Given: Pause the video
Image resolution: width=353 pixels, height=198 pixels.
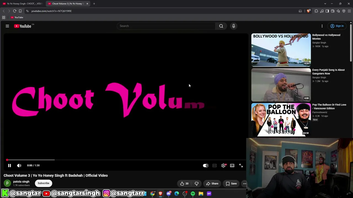Looking at the screenshot, I should [x=9, y=165].
